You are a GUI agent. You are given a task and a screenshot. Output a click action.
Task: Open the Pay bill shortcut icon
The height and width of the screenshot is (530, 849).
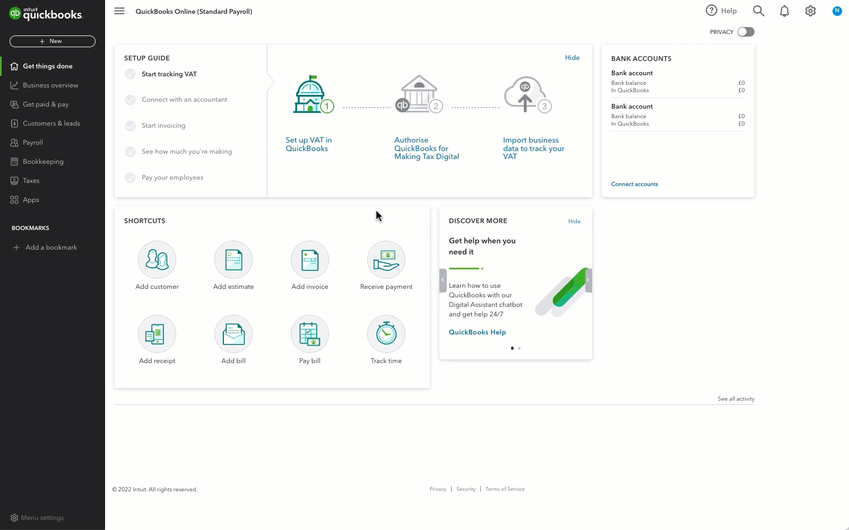click(310, 334)
